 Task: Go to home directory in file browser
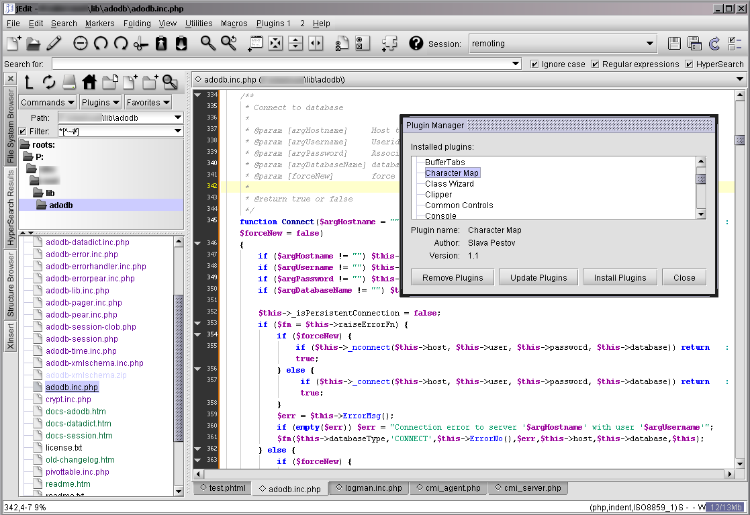[x=89, y=82]
